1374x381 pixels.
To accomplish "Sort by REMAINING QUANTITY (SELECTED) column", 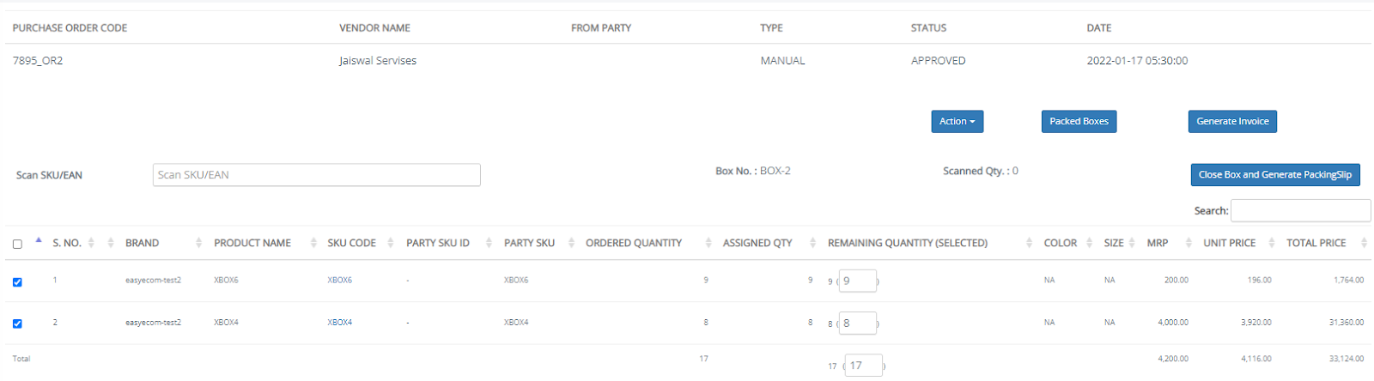I will 908,243.
